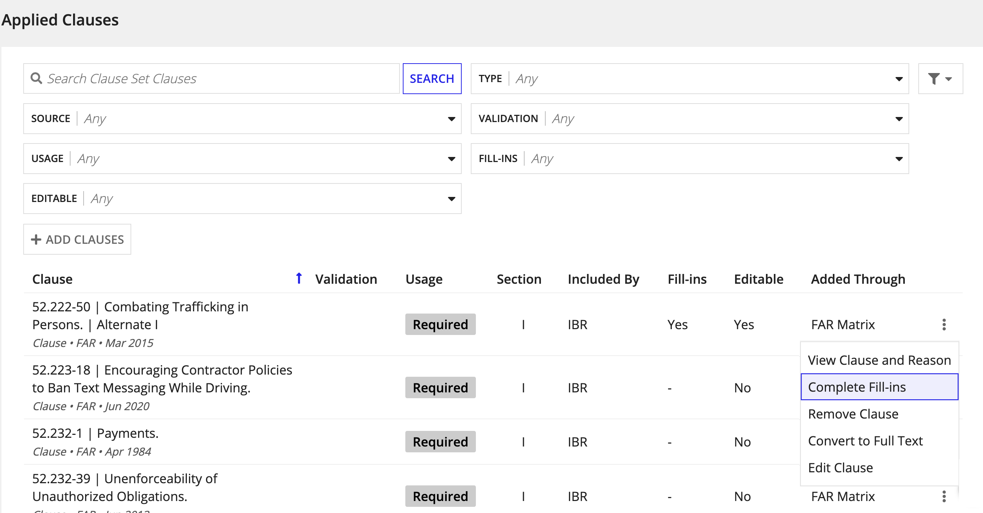Expand the SOURCE filter dropdown
Viewport: 983px width, 513px height.
point(242,118)
